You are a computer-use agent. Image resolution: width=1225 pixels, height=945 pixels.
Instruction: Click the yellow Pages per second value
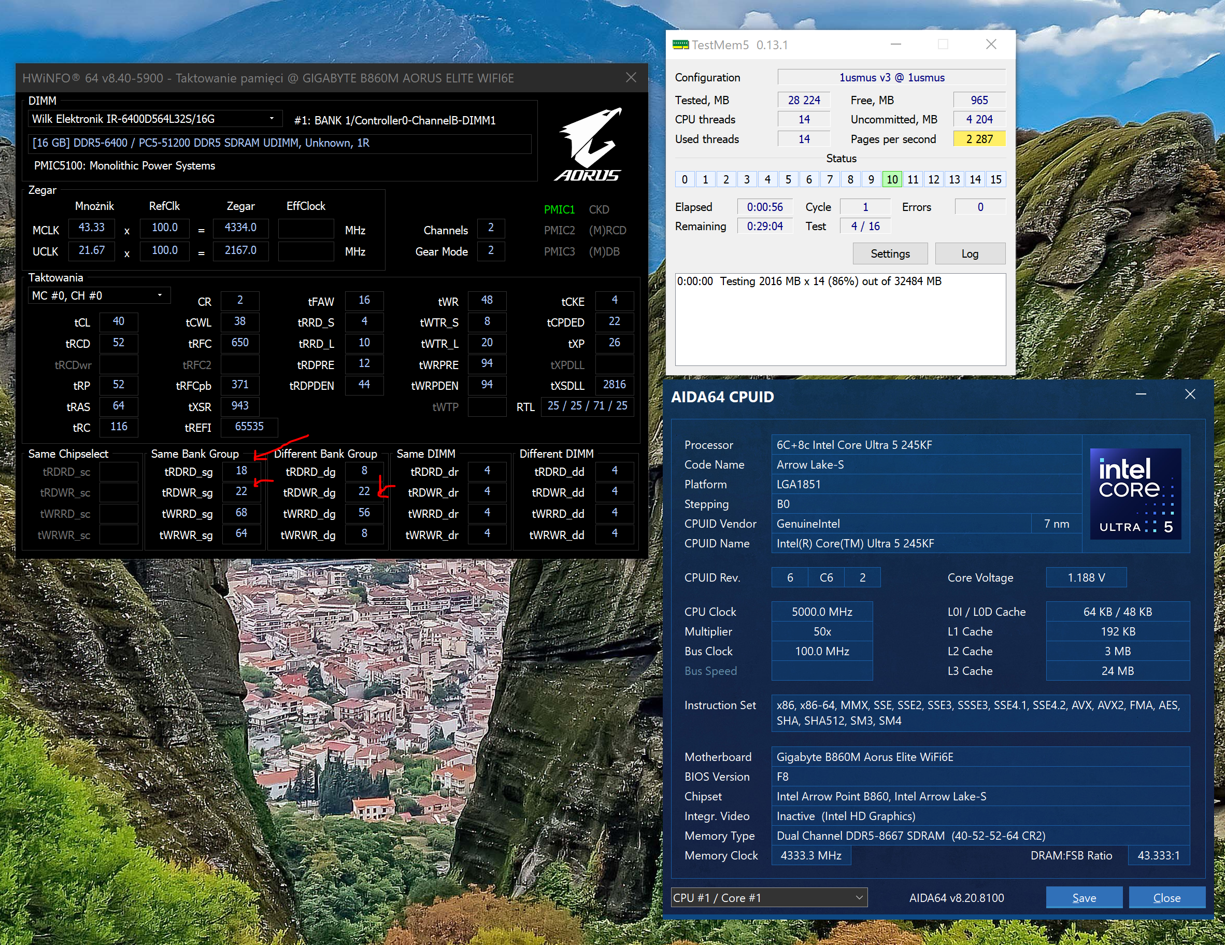point(979,138)
